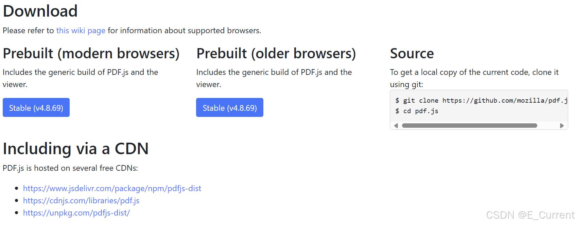Click scrollbar track right of the thumb
This screenshot has width=576, height=225.
(x=548, y=126)
